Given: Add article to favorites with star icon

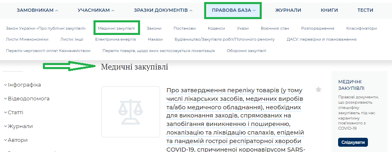Looking at the screenshot, I should (x=318, y=90).
